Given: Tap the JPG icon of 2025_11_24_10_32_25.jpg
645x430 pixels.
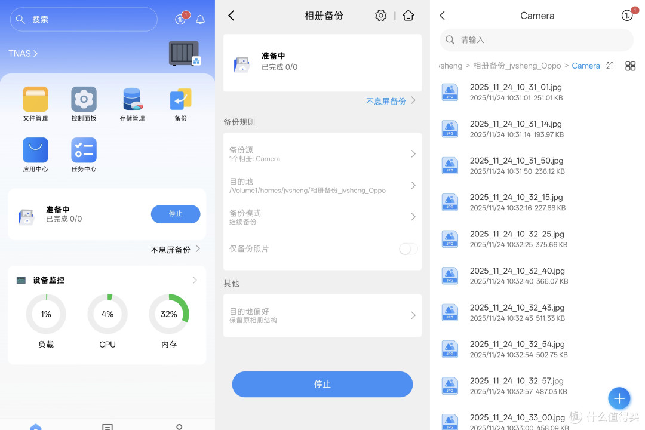Looking at the screenshot, I should [450, 239].
